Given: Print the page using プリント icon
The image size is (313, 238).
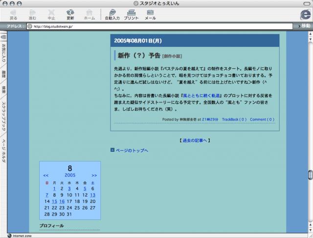Looking at the screenshot, I should [131, 13].
